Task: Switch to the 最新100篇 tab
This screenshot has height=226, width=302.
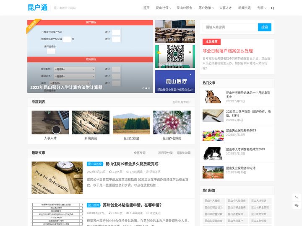Action: click(x=184, y=153)
